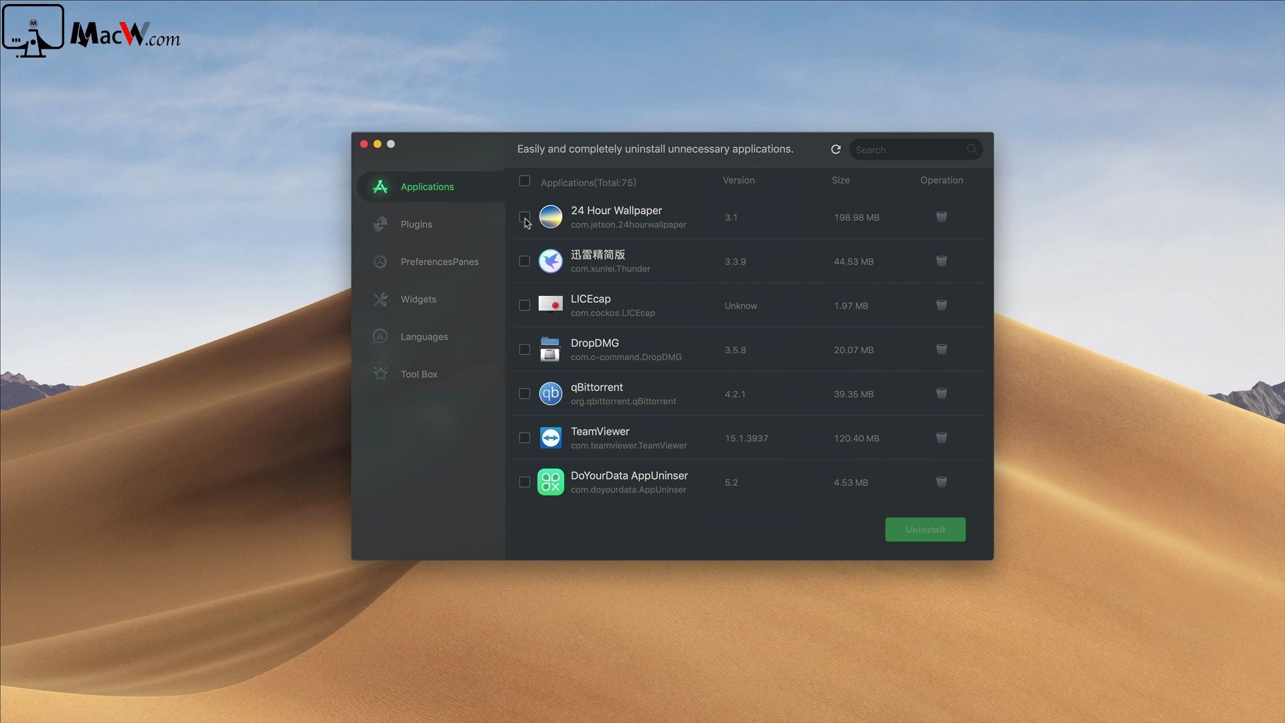This screenshot has height=723, width=1285.
Task: Click the com.xunlei.Thunder bundle identifier
Action: [x=610, y=268]
